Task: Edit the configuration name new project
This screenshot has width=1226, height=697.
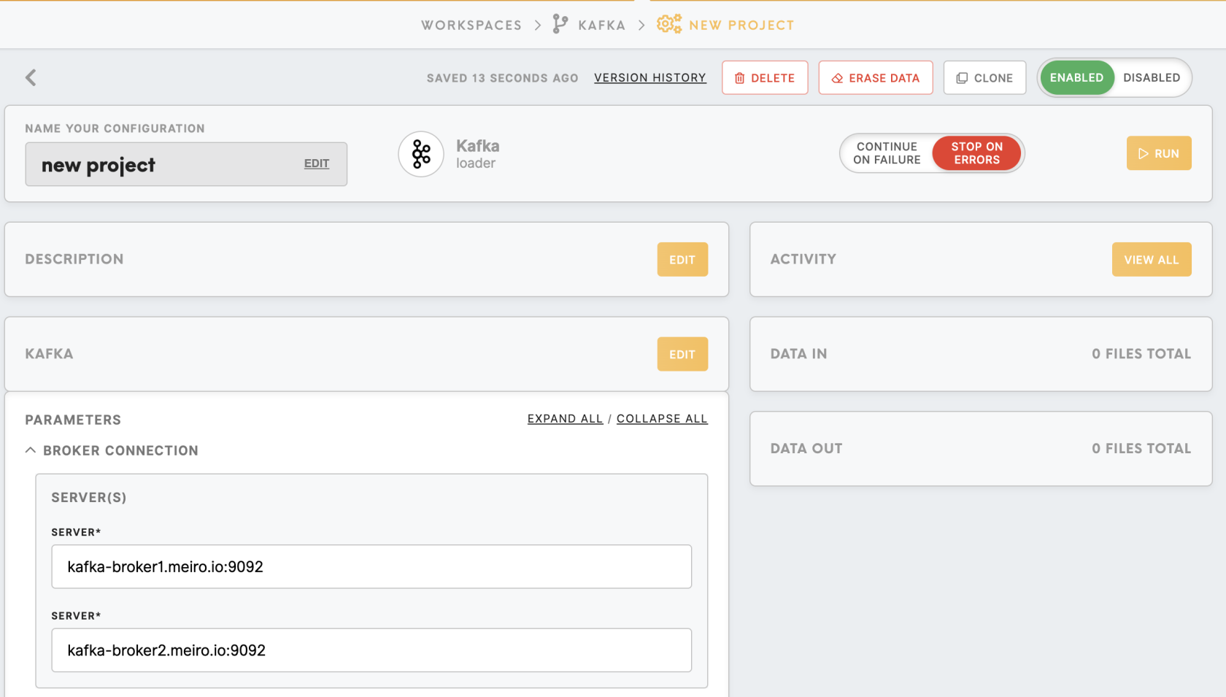Action: tap(317, 163)
